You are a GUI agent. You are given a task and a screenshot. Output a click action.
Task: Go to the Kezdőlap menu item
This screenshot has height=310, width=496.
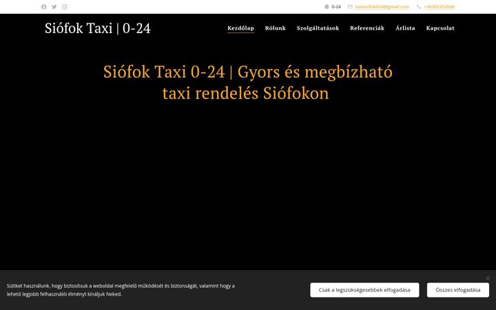click(240, 28)
